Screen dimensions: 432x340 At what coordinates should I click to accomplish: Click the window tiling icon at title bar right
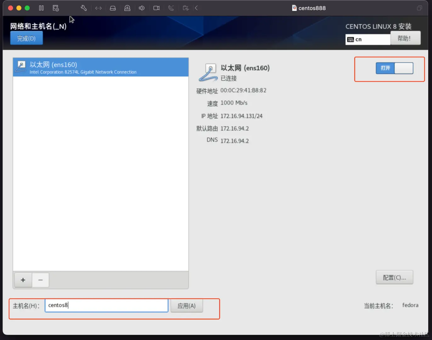point(419,8)
